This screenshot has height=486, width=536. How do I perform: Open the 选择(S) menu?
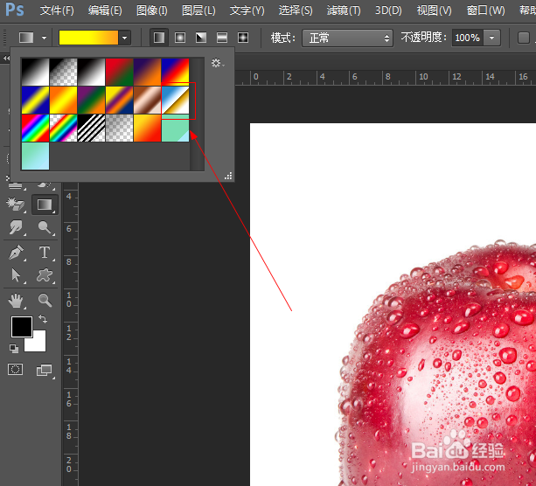[296, 10]
